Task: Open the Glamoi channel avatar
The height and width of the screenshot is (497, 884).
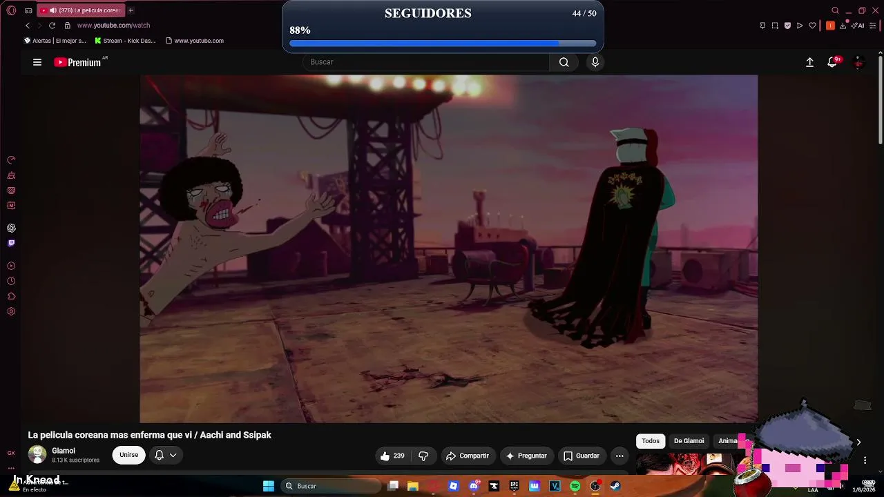Action: tap(37, 454)
